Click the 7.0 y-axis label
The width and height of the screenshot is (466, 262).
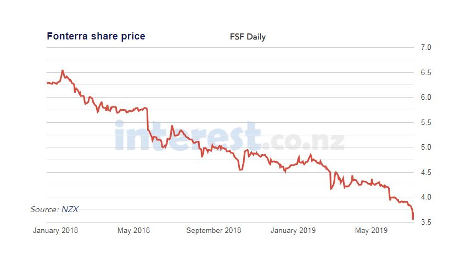(x=426, y=48)
